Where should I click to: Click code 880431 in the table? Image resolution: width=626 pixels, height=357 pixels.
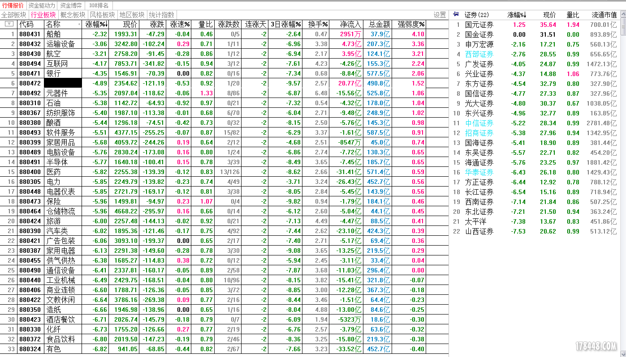click(x=30, y=34)
